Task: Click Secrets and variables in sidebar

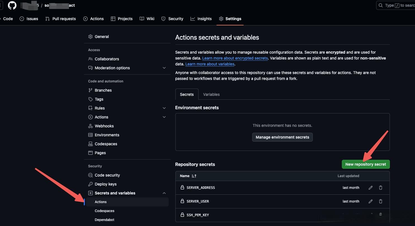Action: (x=115, y=193)
